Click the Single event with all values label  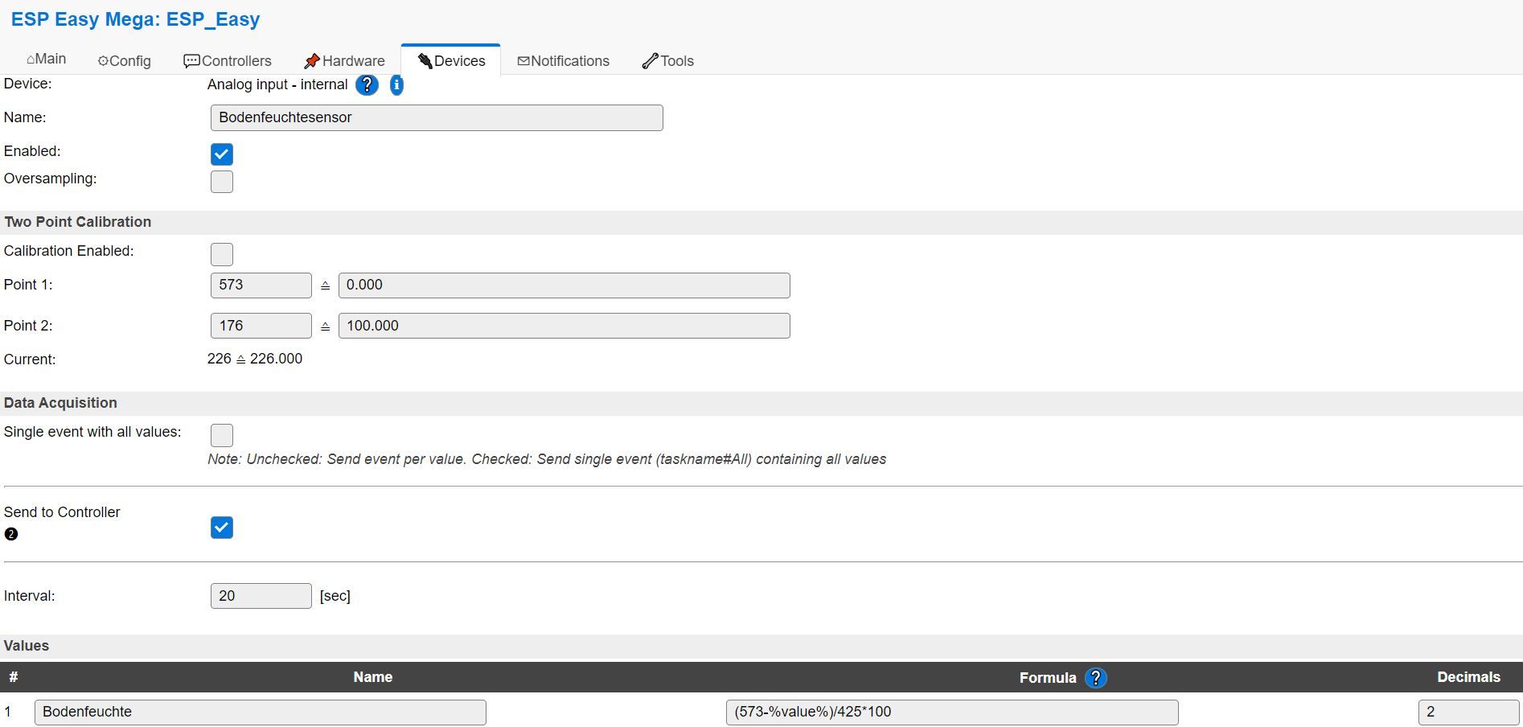point(92,432)
